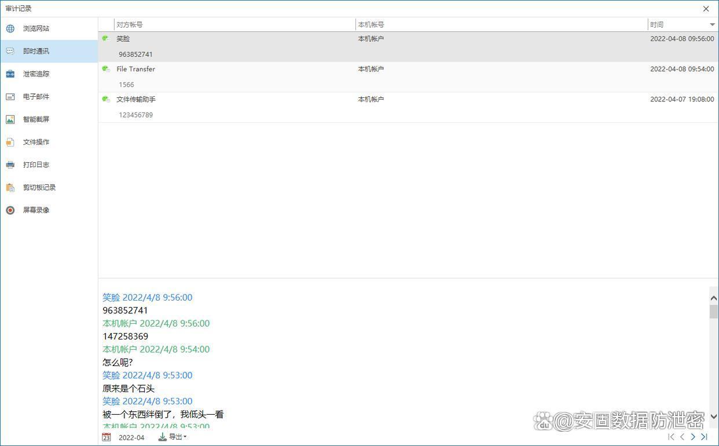Click the chat bubble icon for 即时通讯

coord(10,51)
